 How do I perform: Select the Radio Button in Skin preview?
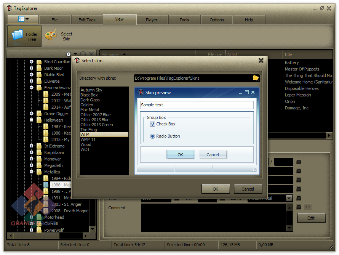click(153, 136)
